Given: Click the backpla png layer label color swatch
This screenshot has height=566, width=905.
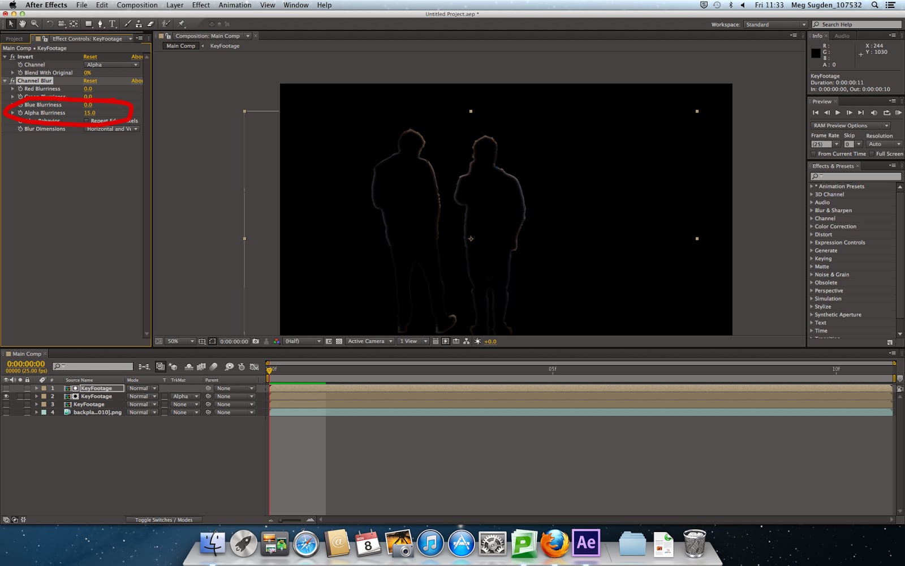Looking at the screenshot, I should pyautogui.click(x=44, y=412).
